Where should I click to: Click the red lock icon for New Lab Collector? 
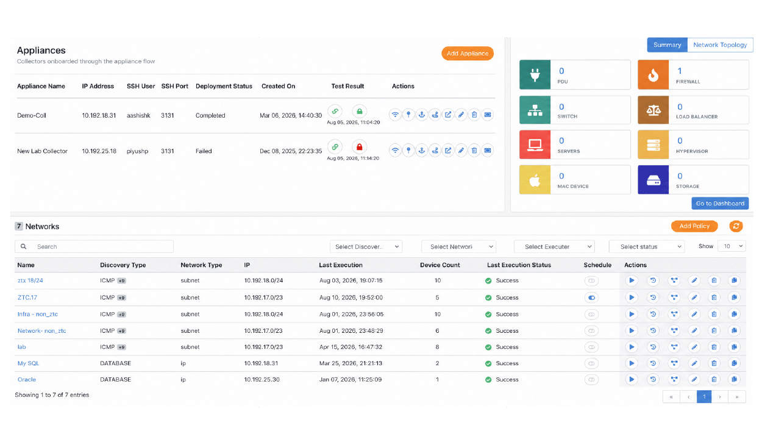tap(360, 147)
